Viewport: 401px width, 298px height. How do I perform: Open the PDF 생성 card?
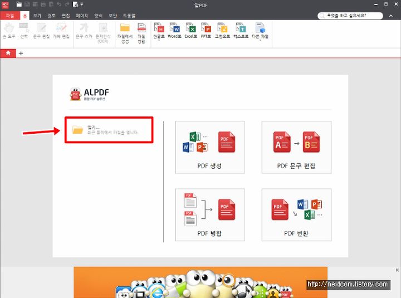point(210,148)
